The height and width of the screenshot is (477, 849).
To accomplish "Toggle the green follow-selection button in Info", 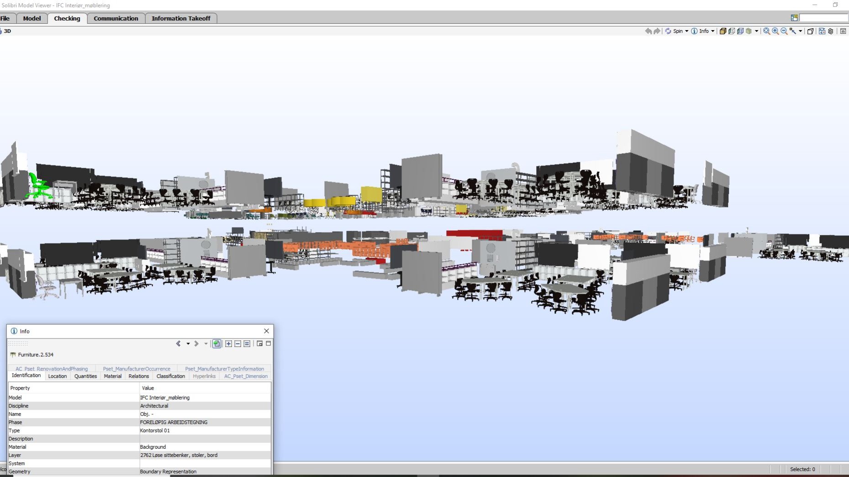I will 217,344.
